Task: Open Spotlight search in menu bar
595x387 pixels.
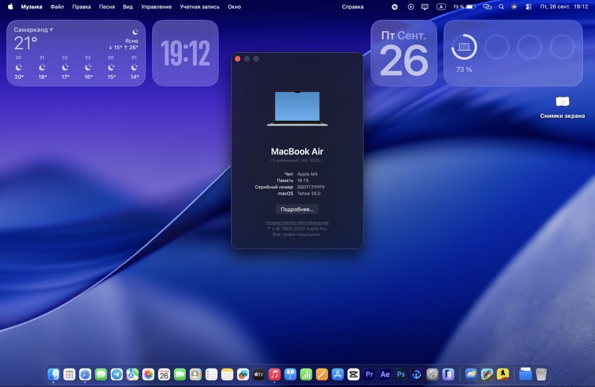Action: [501, 7]
